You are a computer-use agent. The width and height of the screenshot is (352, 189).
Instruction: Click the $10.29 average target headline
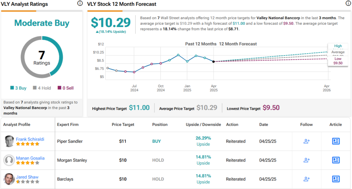[x=111, y=22]
